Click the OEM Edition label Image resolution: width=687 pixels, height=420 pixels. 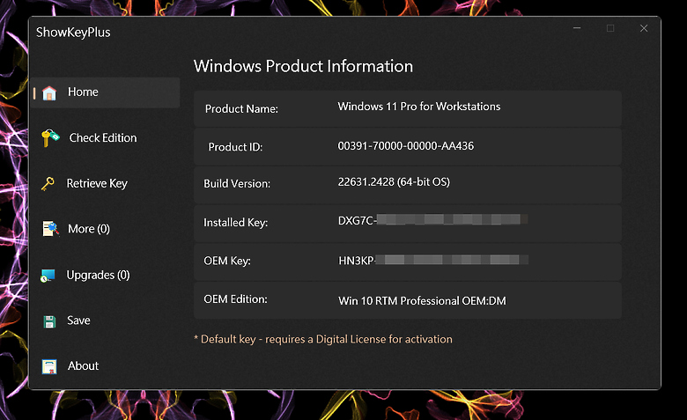pos(235,299)
